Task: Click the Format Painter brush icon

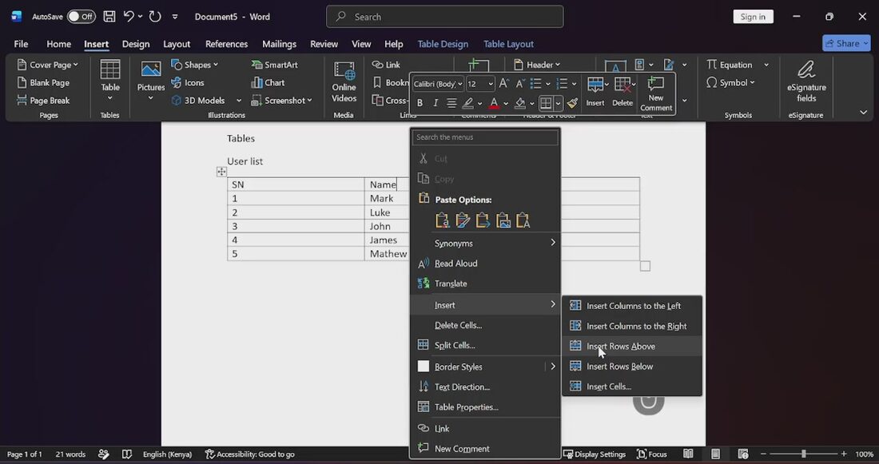Action: [x=572, y=103]
